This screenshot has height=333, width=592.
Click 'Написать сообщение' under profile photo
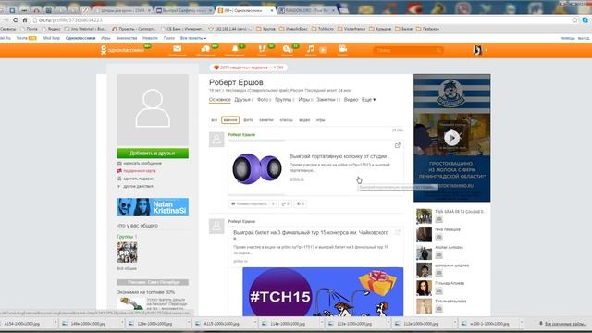click(140, 163)
